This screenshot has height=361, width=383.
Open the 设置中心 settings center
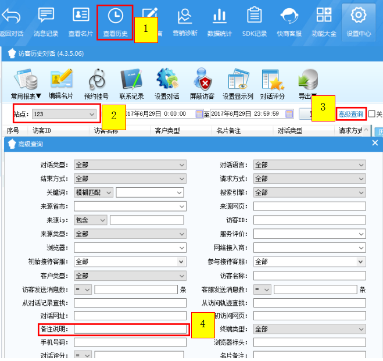pyautogui.click(x=359, y=22)
